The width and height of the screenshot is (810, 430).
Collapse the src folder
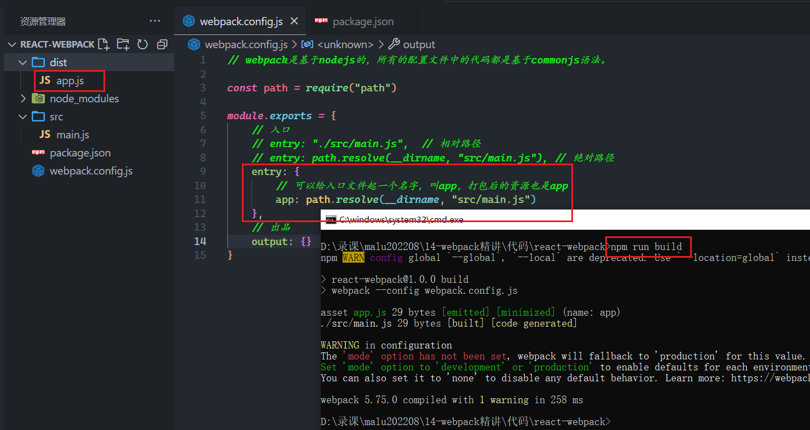[22, 117]
